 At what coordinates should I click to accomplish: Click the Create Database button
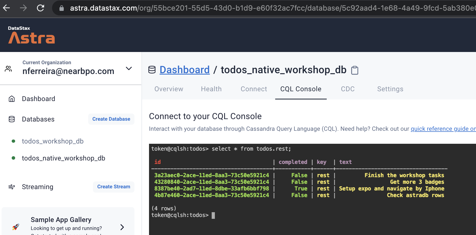point(111,119)
